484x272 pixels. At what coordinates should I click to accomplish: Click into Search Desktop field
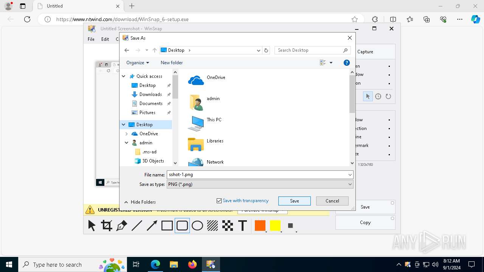(312, 50)
